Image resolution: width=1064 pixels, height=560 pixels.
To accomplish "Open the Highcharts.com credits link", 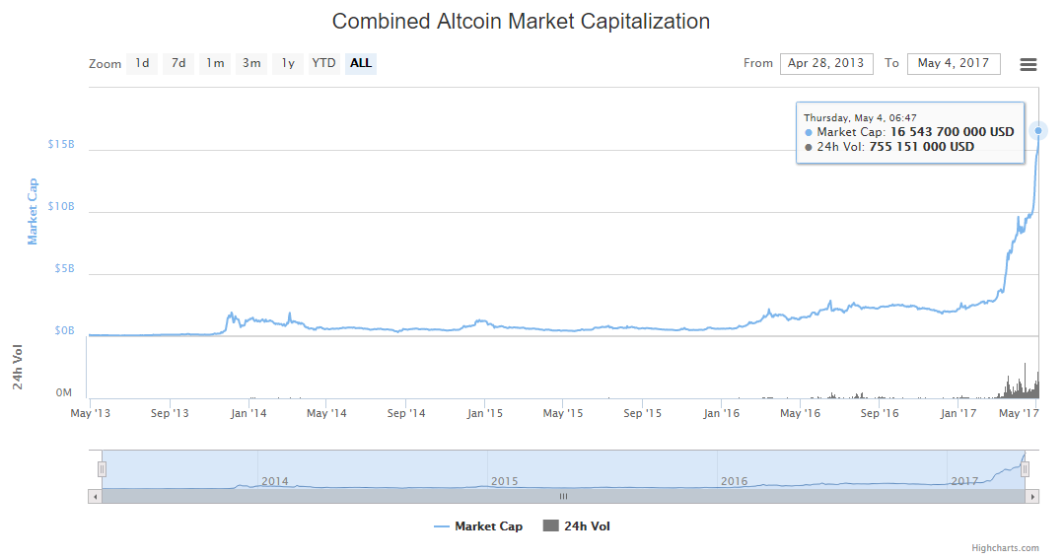I will tap(1005, 548).
